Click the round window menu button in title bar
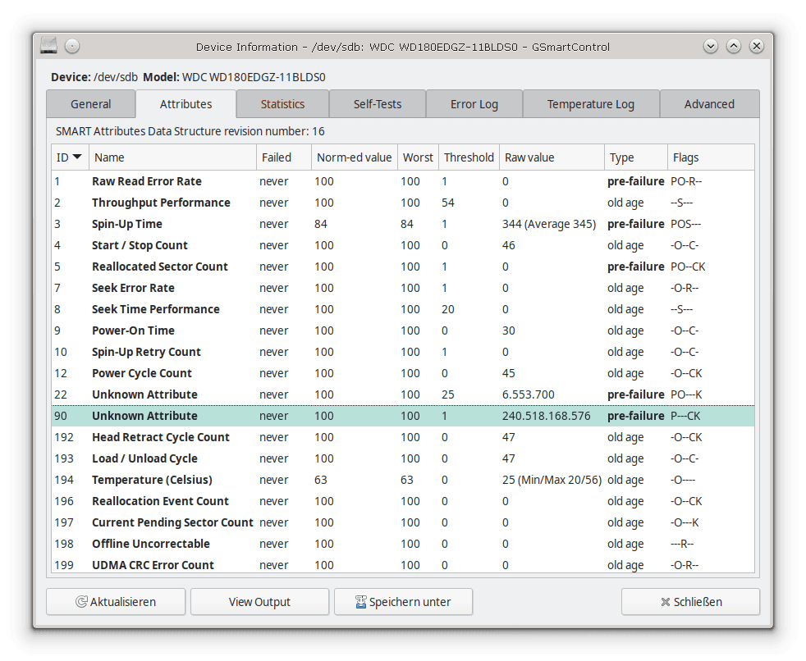This screenshot has height=661, width=806. (x=72, y=46)
